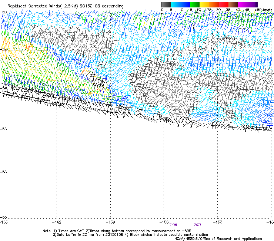Click the green 15-20 knots legend swatch

click(195, 4)
